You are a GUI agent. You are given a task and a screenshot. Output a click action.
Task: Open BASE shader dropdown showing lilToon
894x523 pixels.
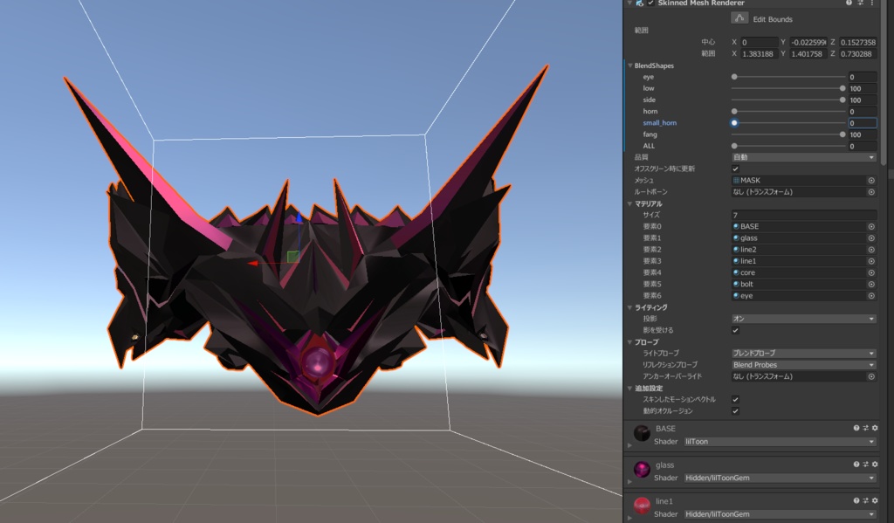[780, 442]
